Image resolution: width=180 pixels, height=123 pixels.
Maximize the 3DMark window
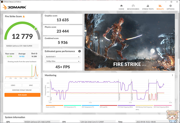pos(171,2)
